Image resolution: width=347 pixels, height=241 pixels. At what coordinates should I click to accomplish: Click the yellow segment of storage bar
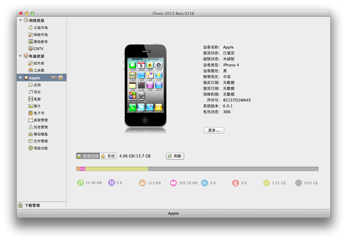[117, 169]
